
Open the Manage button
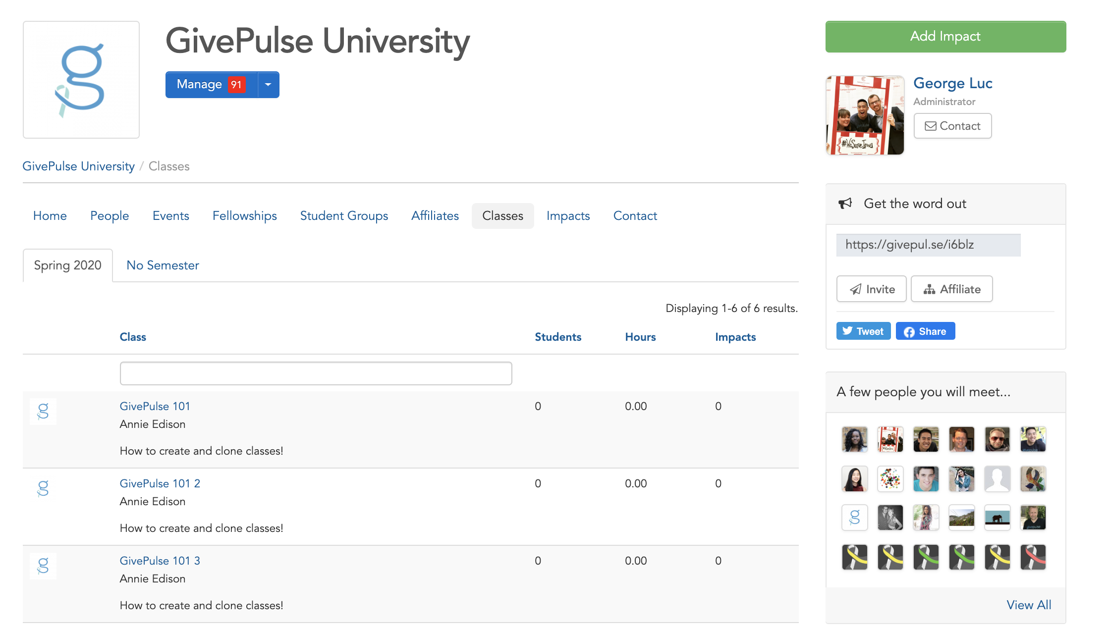coord(212,85)
